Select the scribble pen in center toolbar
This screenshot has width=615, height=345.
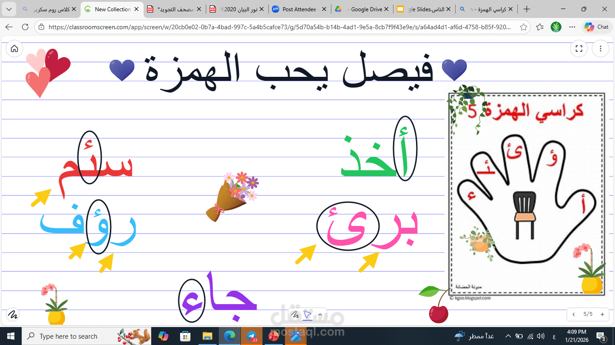click(x=295, y=314)
